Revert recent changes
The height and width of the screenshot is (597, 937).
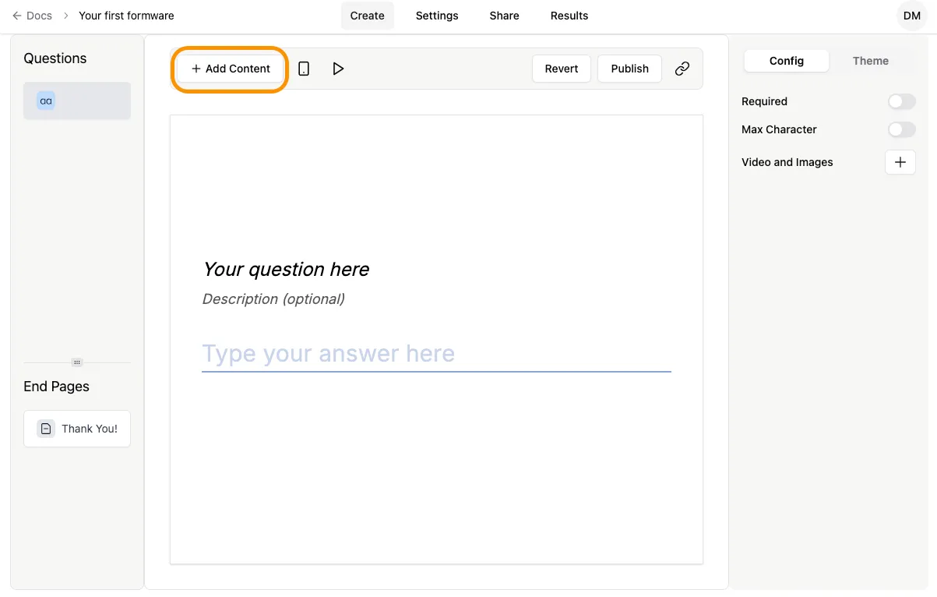point(561,69)
